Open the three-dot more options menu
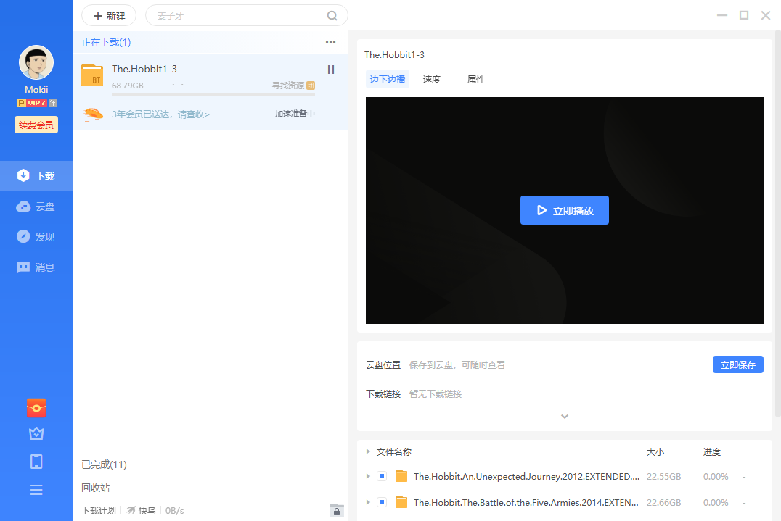Screen dimensions: 781x521 coord(331,42)
